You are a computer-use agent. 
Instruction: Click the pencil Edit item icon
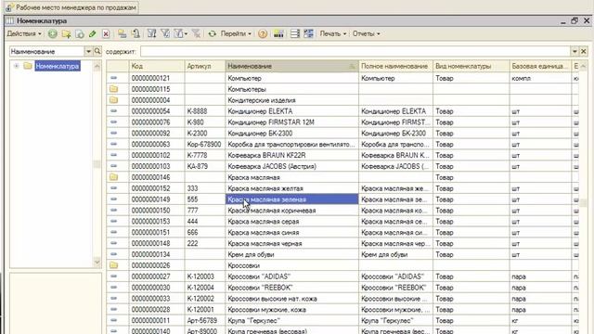pyautogui.click(x=93, y=34)
